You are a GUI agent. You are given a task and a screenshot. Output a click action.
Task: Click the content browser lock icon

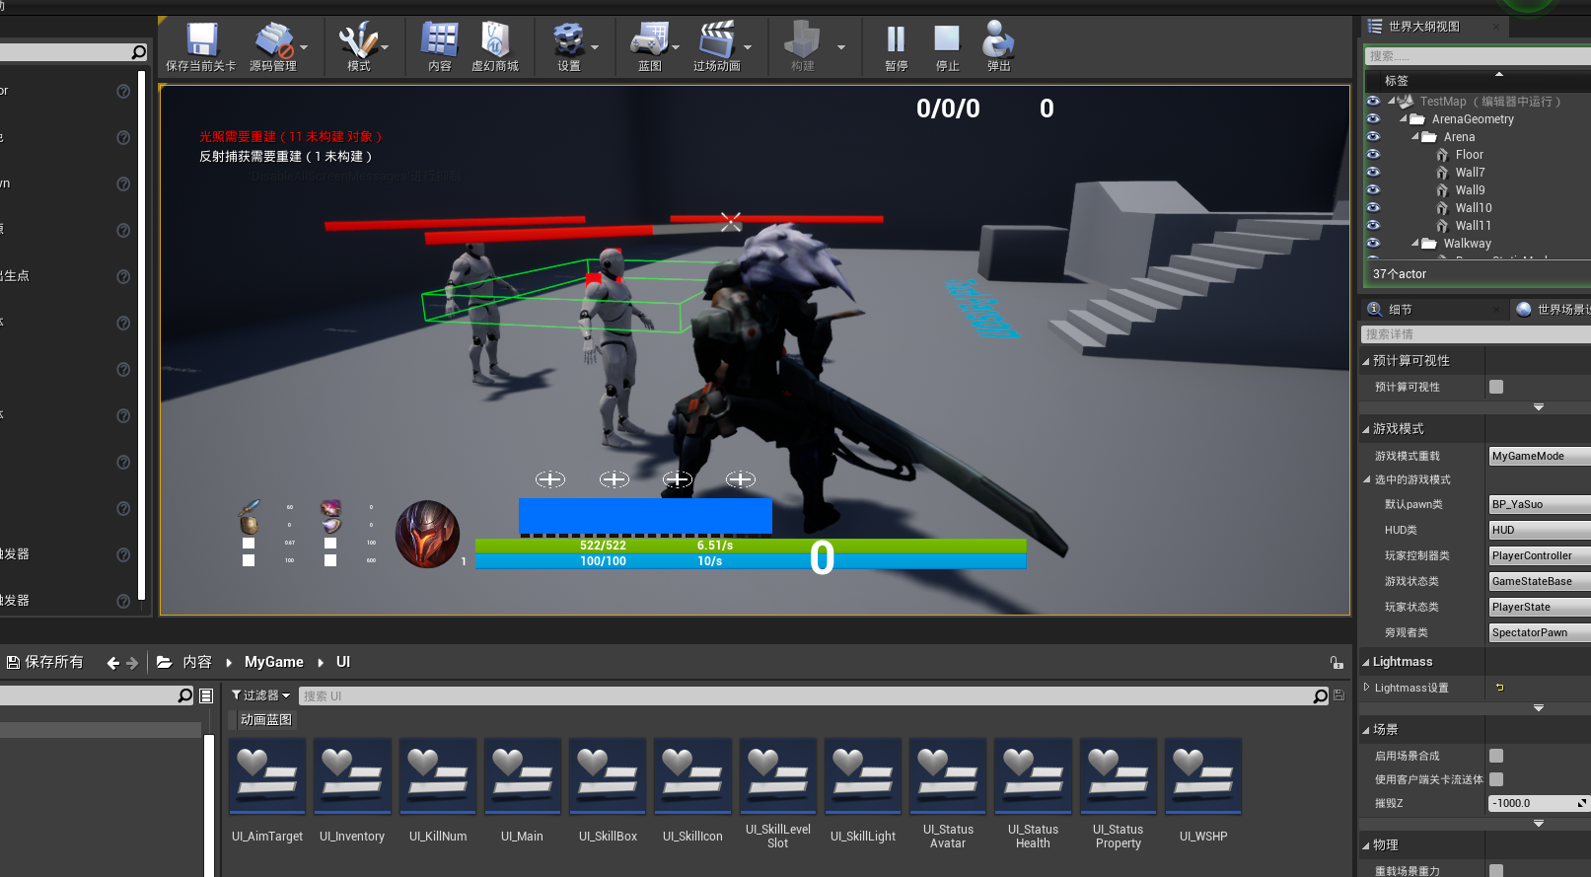1336,663
